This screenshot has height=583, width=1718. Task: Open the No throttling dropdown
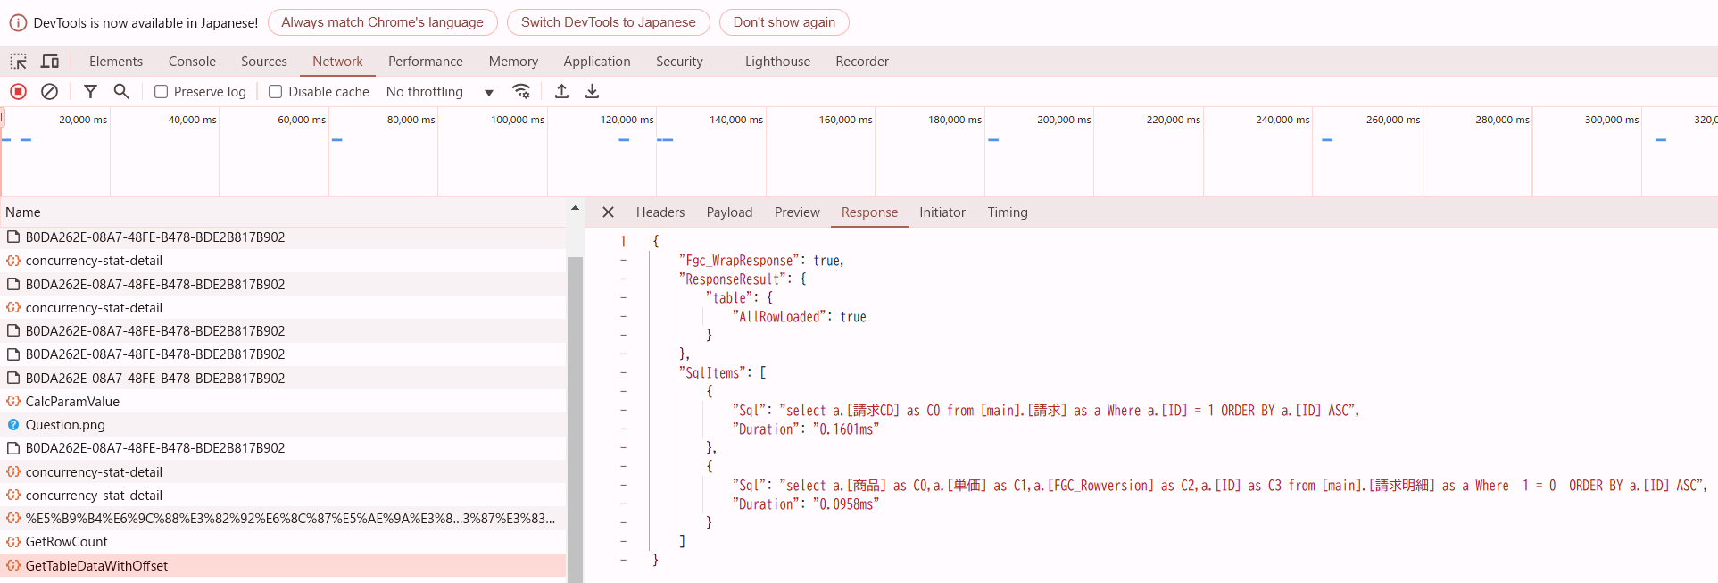440,92
